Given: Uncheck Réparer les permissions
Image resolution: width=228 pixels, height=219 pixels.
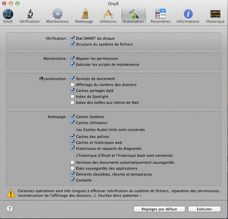Looking at the screenshot, I should pos(72,58).
